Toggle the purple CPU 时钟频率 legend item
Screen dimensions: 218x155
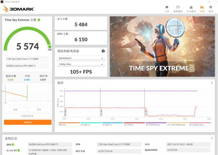click(156, 124)
